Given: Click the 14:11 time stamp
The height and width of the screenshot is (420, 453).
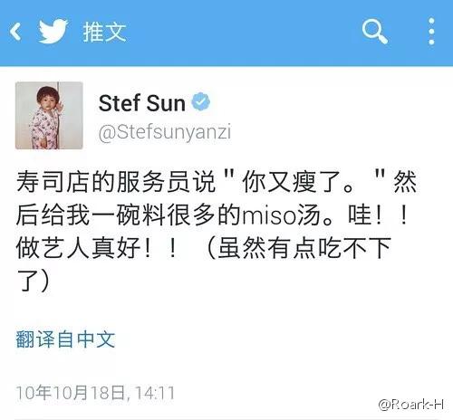Looking at the screenshot, I should point(155,393).
